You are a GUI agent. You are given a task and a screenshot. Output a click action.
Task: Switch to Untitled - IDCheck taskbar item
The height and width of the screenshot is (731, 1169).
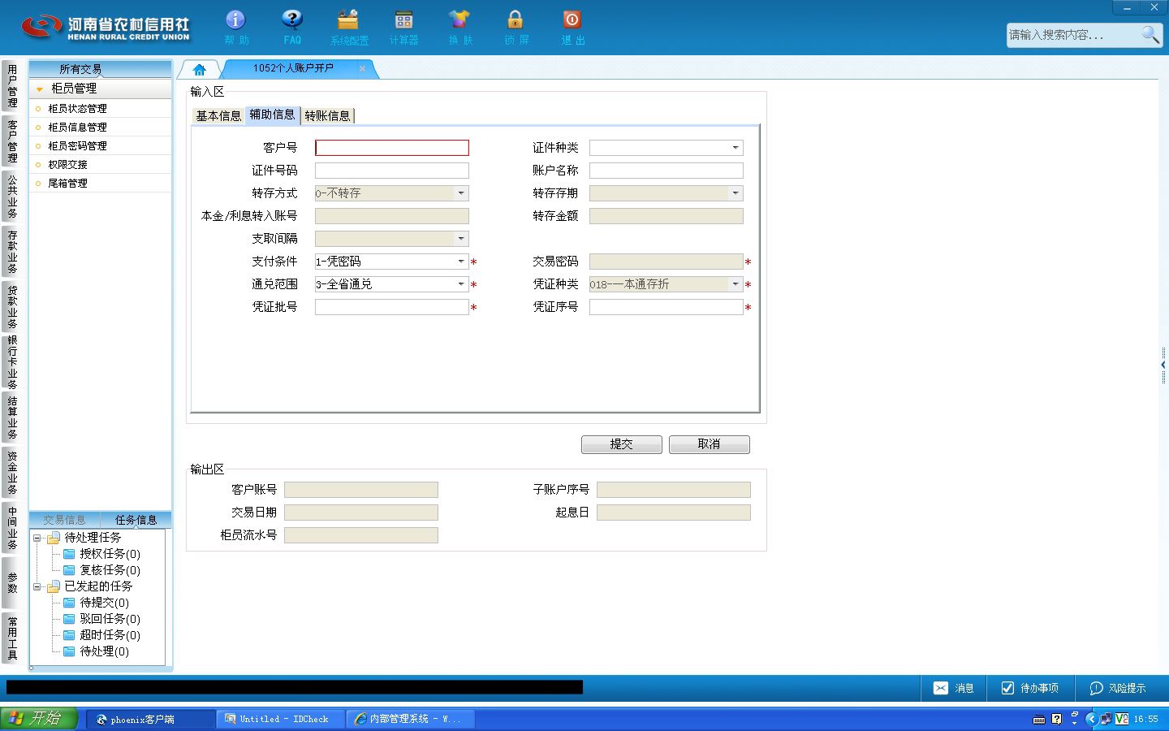point(281,719)
